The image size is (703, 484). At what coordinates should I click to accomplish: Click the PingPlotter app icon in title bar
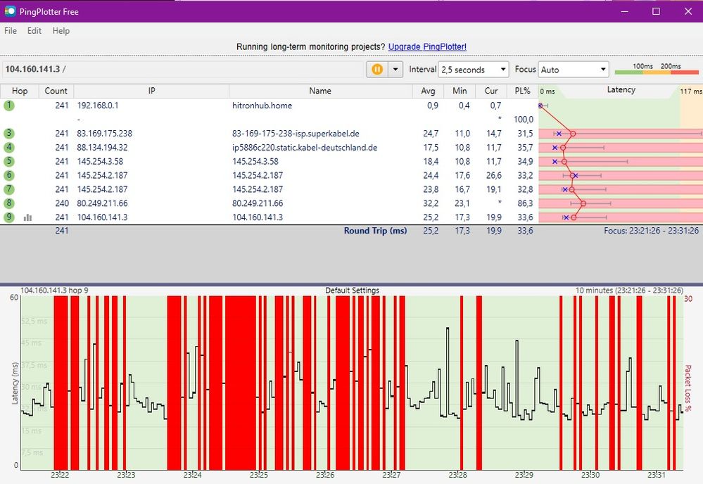click(10, 11)
